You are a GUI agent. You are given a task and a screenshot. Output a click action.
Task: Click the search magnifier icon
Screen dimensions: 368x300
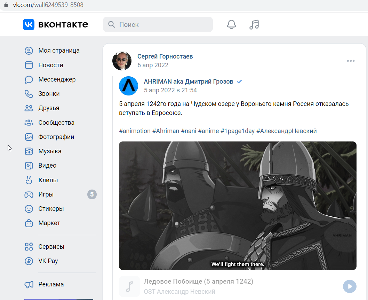point(112,24)
